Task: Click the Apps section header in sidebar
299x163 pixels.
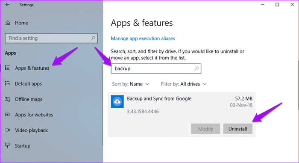Action: pyautogui.click(x=11, y=53)
